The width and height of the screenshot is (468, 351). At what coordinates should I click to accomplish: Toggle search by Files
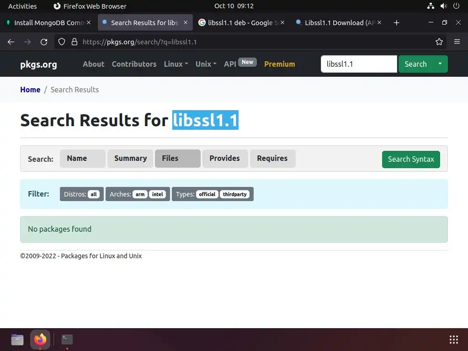(178, 159)
